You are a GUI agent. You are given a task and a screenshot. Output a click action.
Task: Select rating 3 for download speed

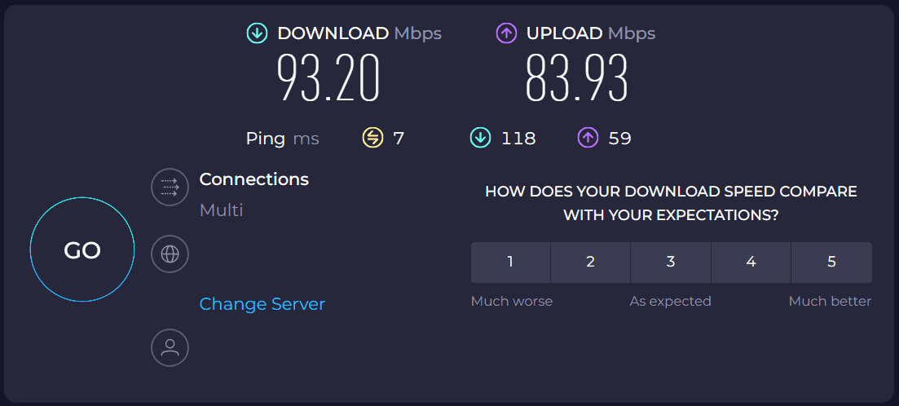(x=671, y=262)
